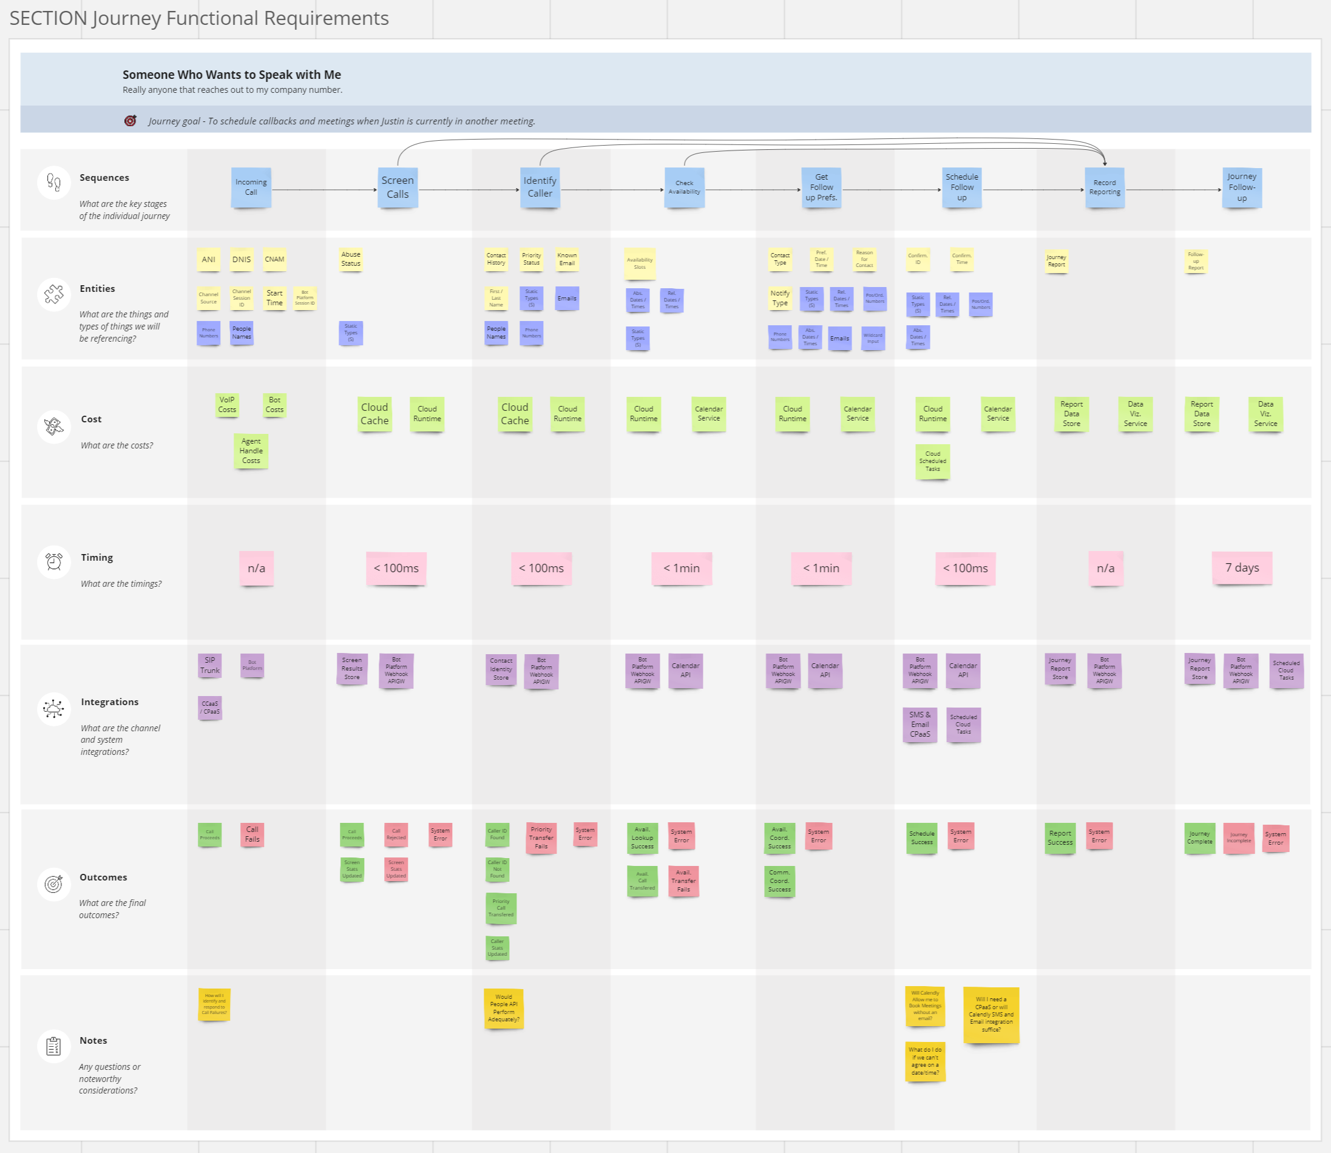
Task: Click the journey goal bullseye icon
Action: point(130,121)
